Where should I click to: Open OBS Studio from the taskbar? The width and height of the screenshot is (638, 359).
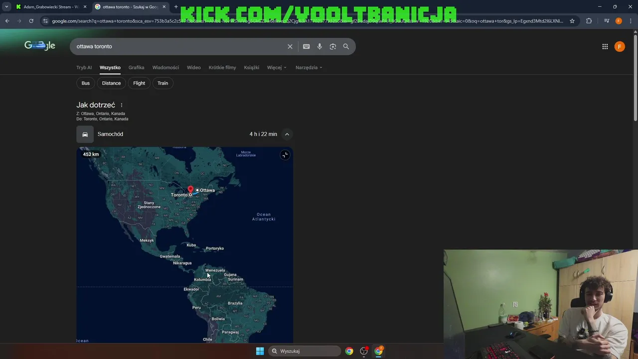coord(364,351)
